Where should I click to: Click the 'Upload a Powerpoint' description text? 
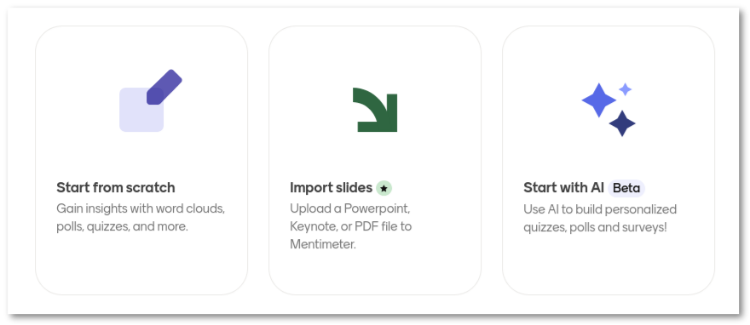[x=350, y=209]
